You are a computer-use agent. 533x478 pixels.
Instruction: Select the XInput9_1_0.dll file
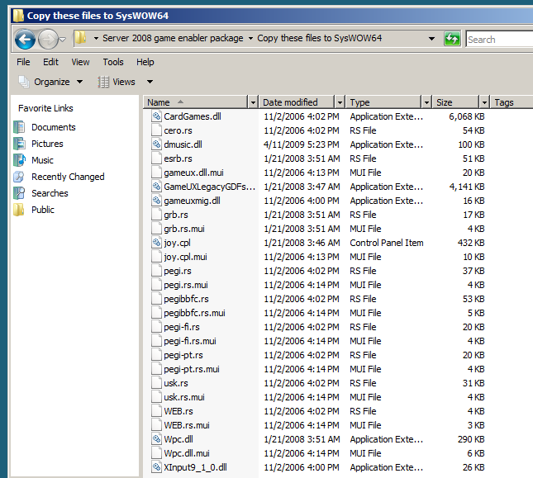195,467
